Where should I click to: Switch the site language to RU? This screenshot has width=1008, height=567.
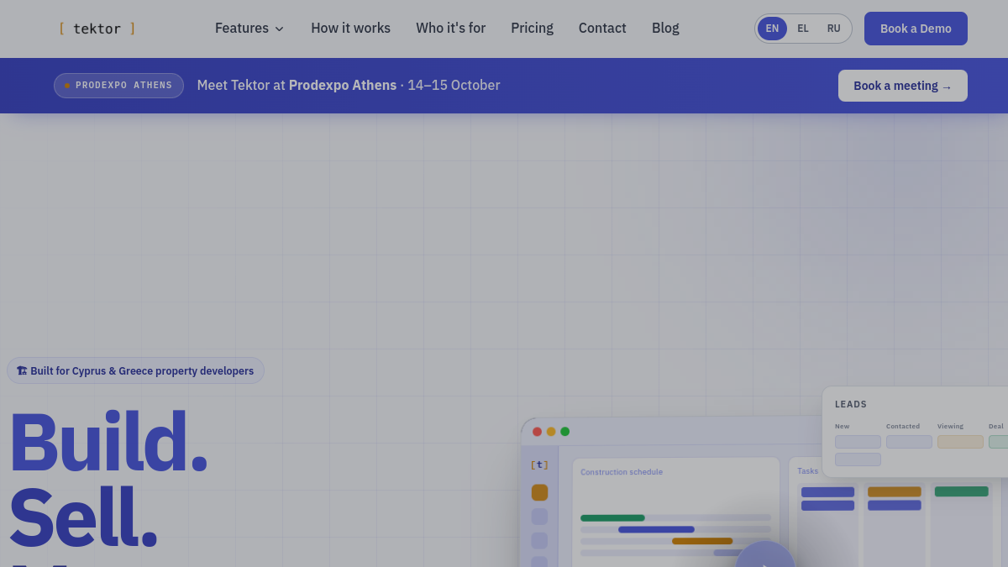pyautogui.click(x=833, y=29)
